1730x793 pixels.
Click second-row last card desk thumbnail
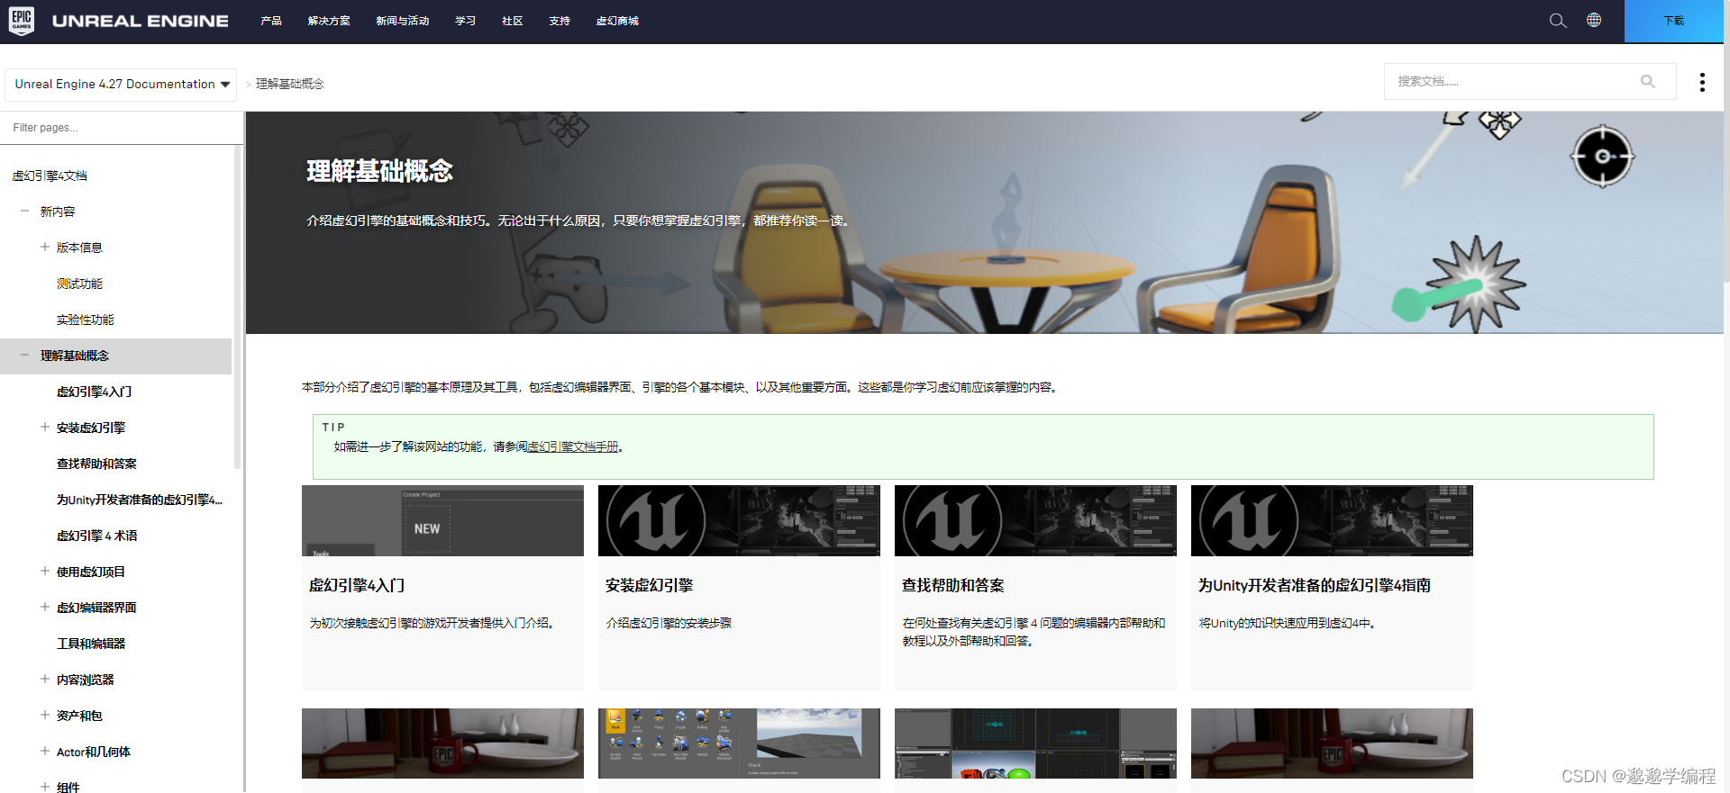tap(1332, 743)
